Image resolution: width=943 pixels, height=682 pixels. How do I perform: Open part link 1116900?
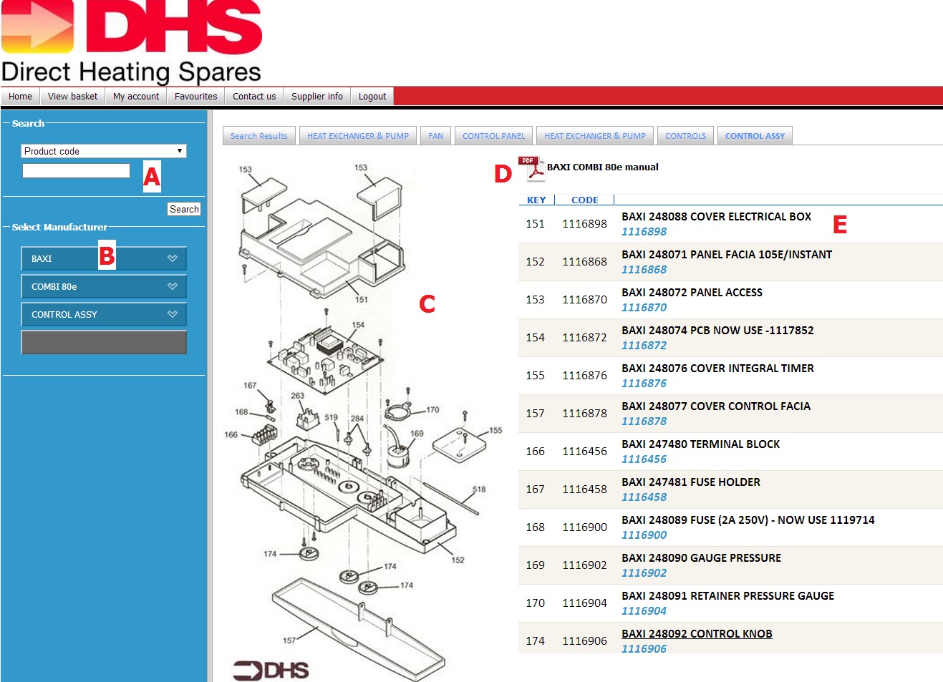coord(644,535)
